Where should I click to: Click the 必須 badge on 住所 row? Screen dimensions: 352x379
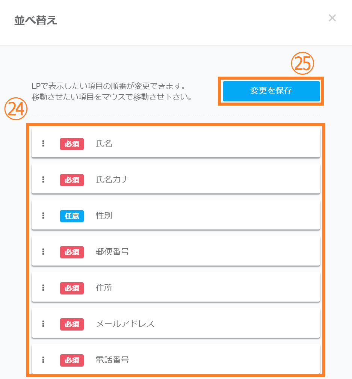pos(72,288)
